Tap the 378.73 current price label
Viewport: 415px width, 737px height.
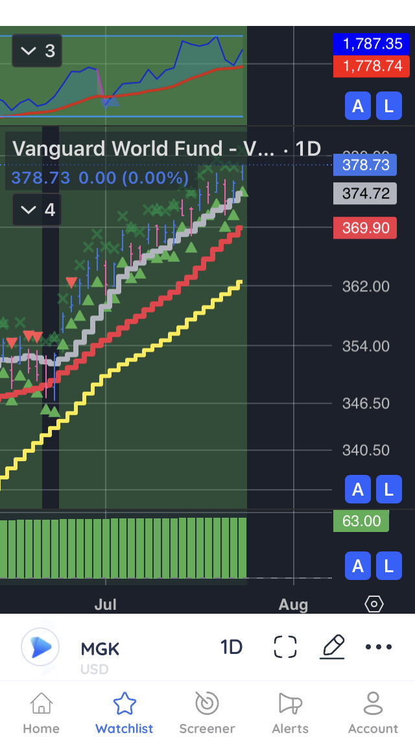(365, 165)
